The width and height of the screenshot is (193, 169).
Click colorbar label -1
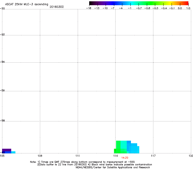point(130,8)
